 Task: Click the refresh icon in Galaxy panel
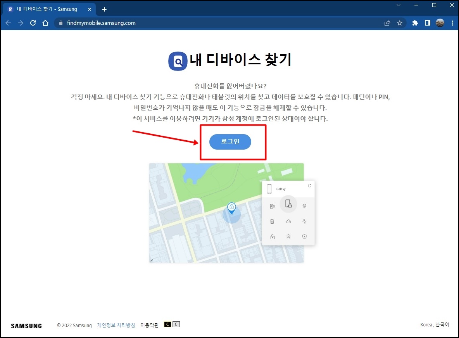[309, 186]
